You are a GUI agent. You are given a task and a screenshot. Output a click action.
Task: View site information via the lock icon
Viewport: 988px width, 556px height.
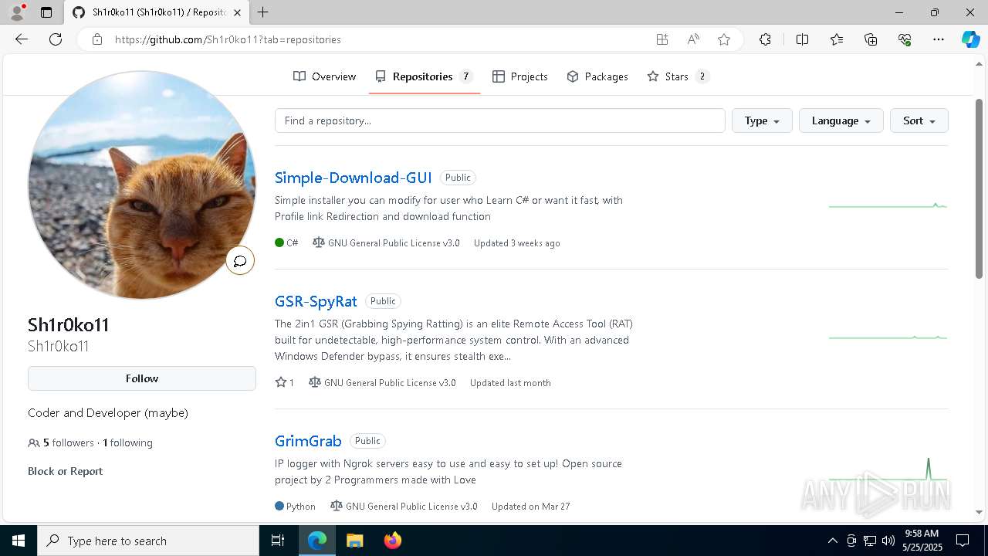(96, 39)
